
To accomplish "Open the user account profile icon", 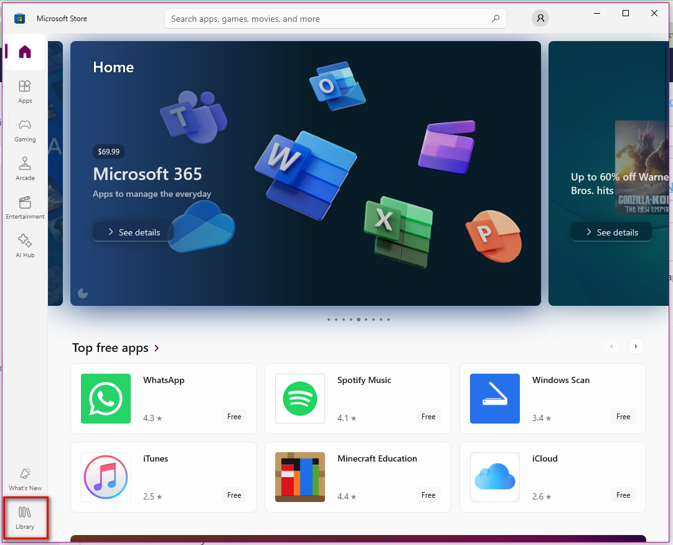I will click(540, 18).
